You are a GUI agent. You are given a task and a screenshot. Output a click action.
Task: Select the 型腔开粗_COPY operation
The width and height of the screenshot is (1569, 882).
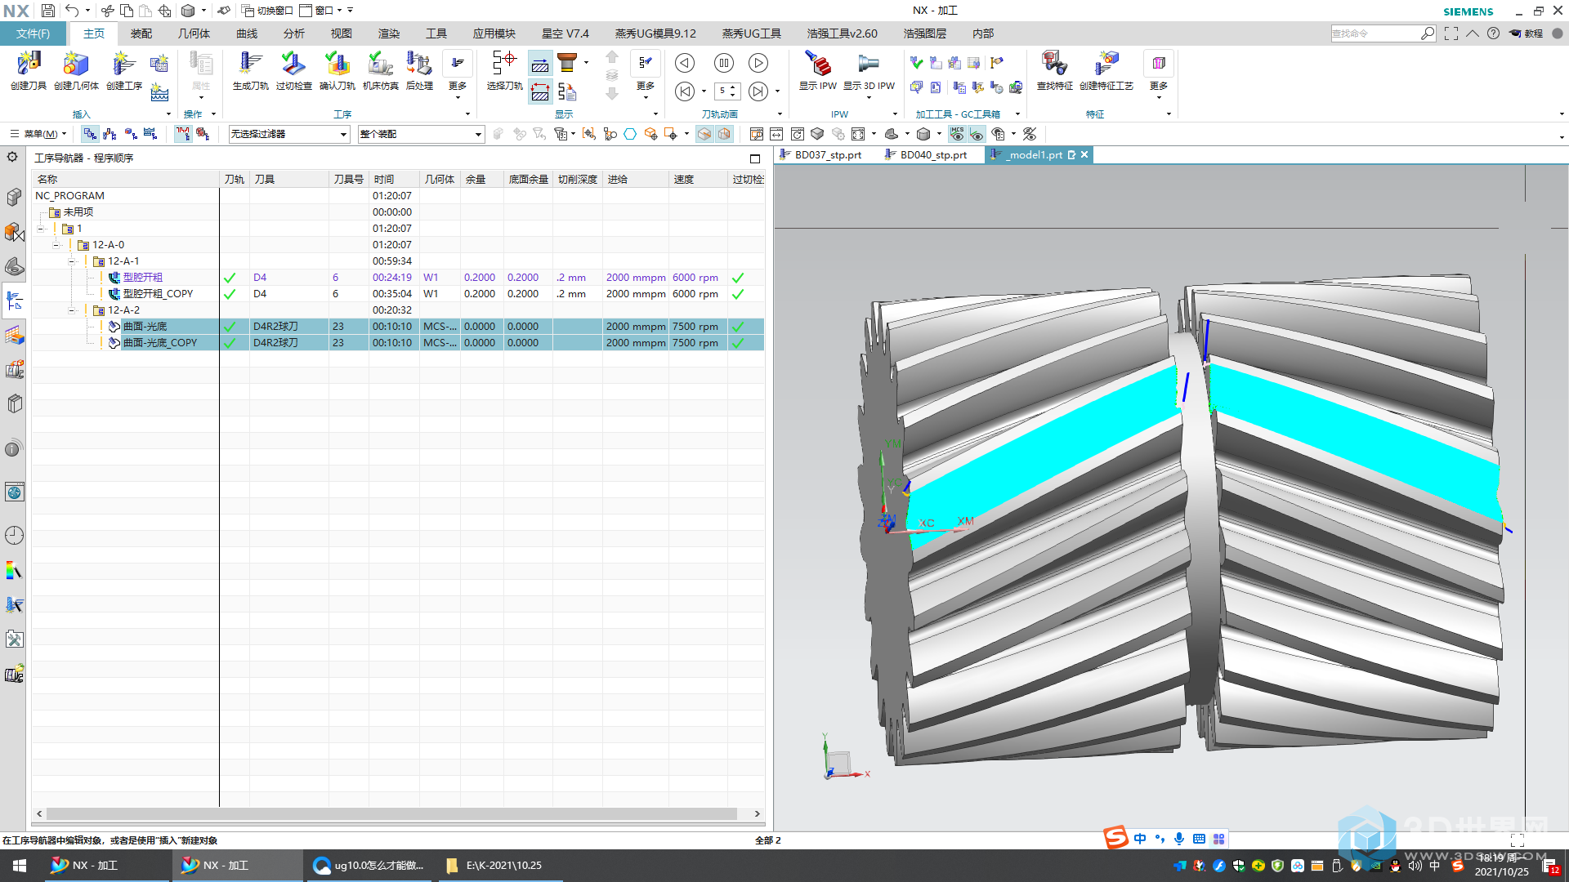click(x=158, y=294)
